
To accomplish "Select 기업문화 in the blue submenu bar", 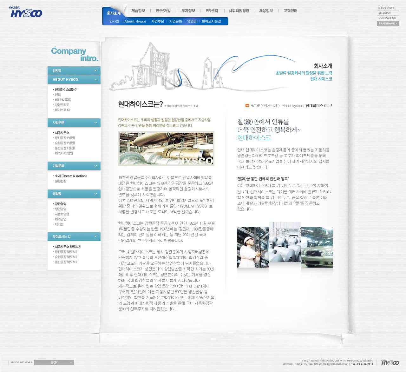I will pos(175,21).
